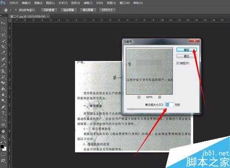Open the 图像 menu
Image resolution: width=230 pixels, height=168 pixels.
click(x=38, y=3)
